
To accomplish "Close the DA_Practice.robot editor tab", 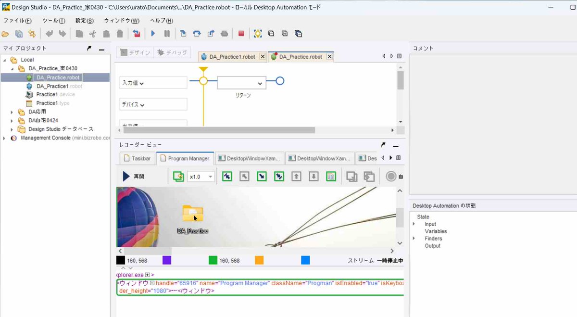I will [x=329, y=57].
